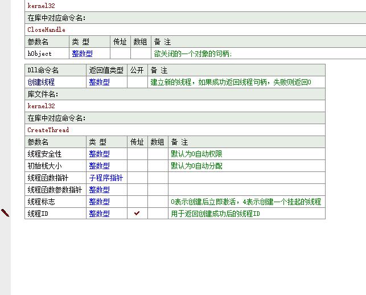Click 整数型 type in 线程函数参数指针 row
This screenshot has height=295, width=366.
tap(99, 190)
